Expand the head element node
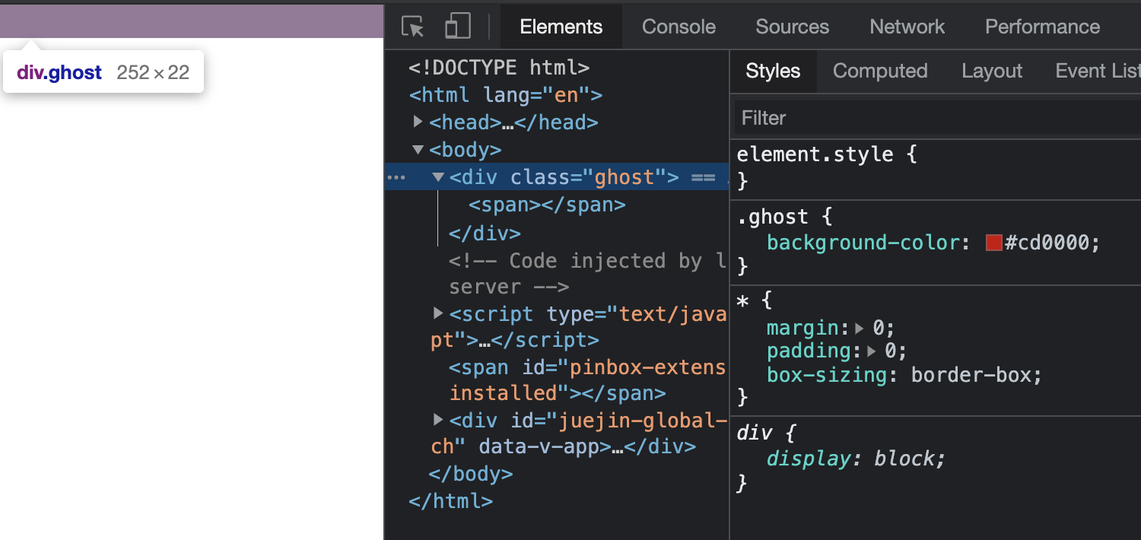 pos(418,122)
